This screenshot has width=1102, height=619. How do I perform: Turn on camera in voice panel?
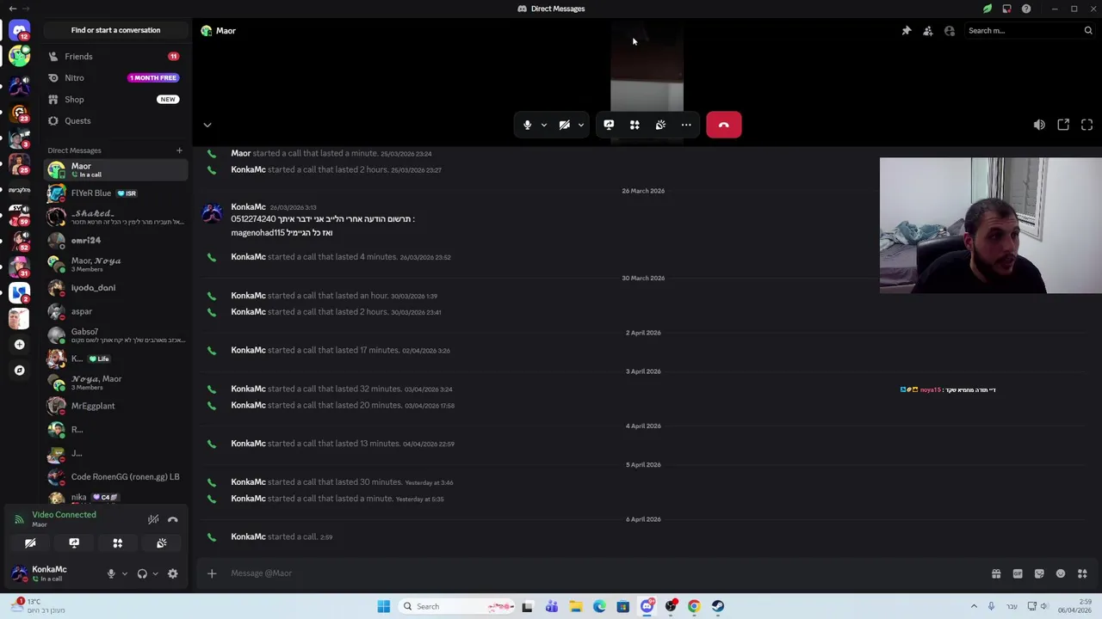click(x=30, y=543)
